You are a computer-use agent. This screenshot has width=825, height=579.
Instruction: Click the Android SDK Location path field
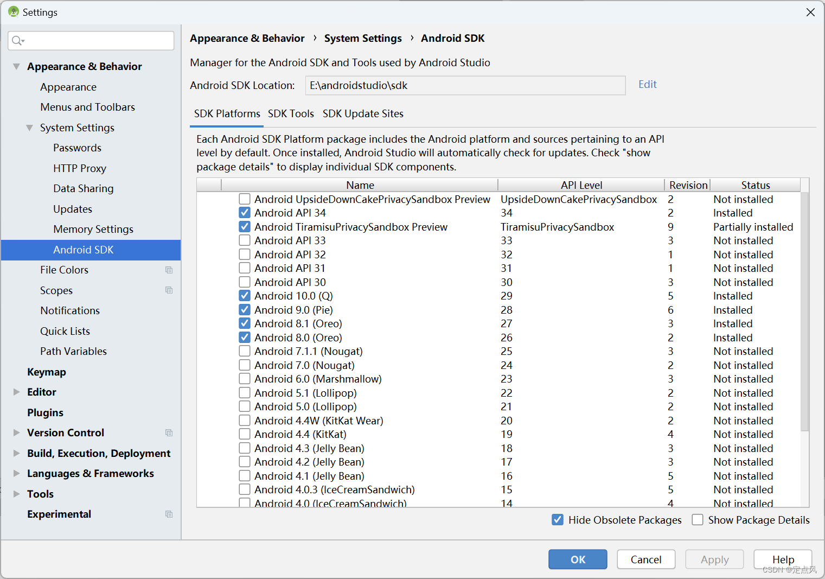coord(465,85)
